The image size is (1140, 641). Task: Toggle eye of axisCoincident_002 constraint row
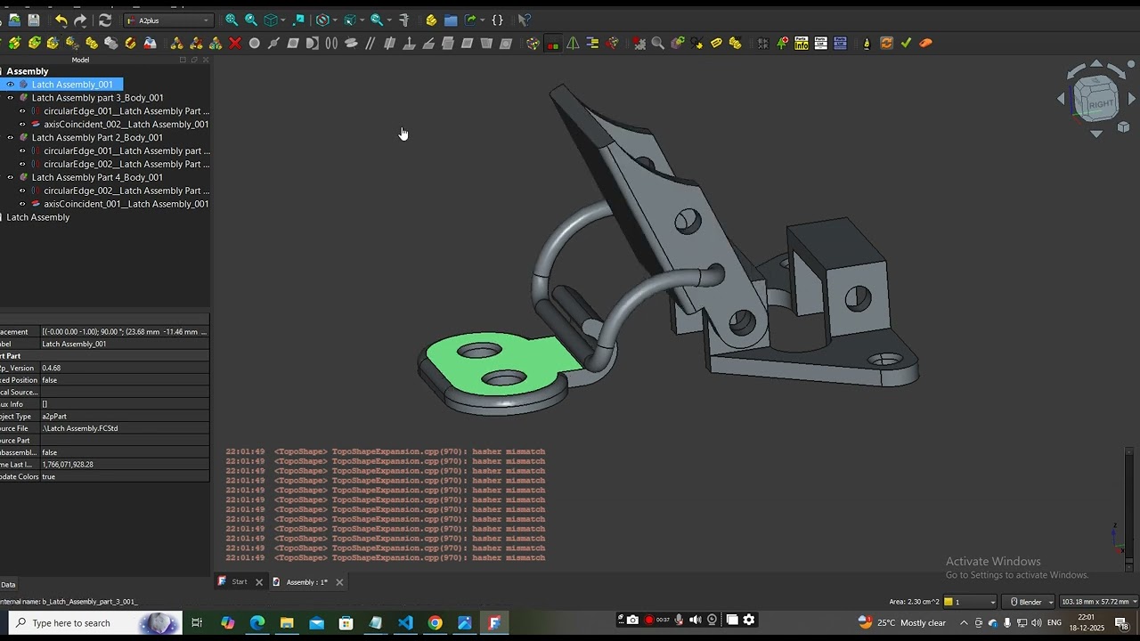pyautogui.click(x=22, y=125)
